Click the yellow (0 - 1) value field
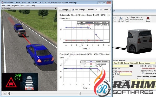Viewport: 156px width, 97px height. [126, 74]
